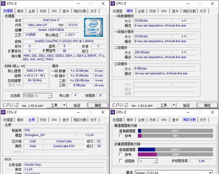219x174 pixels.
Task: Select Socket 1528 FCBGA text
Action: coord(51,30)
